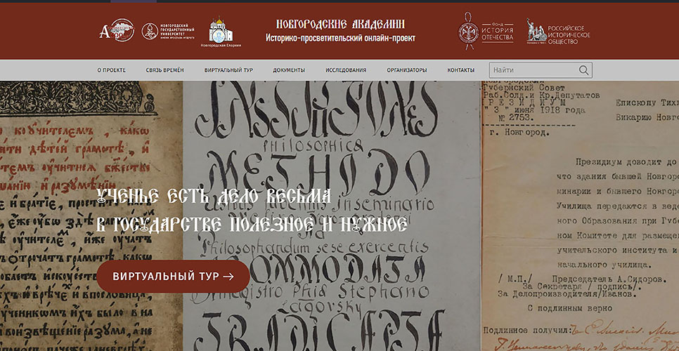
Task: Click the Новгородская Епархия cathedral logo
Action: pyautogui.click(x=221, y=32)
